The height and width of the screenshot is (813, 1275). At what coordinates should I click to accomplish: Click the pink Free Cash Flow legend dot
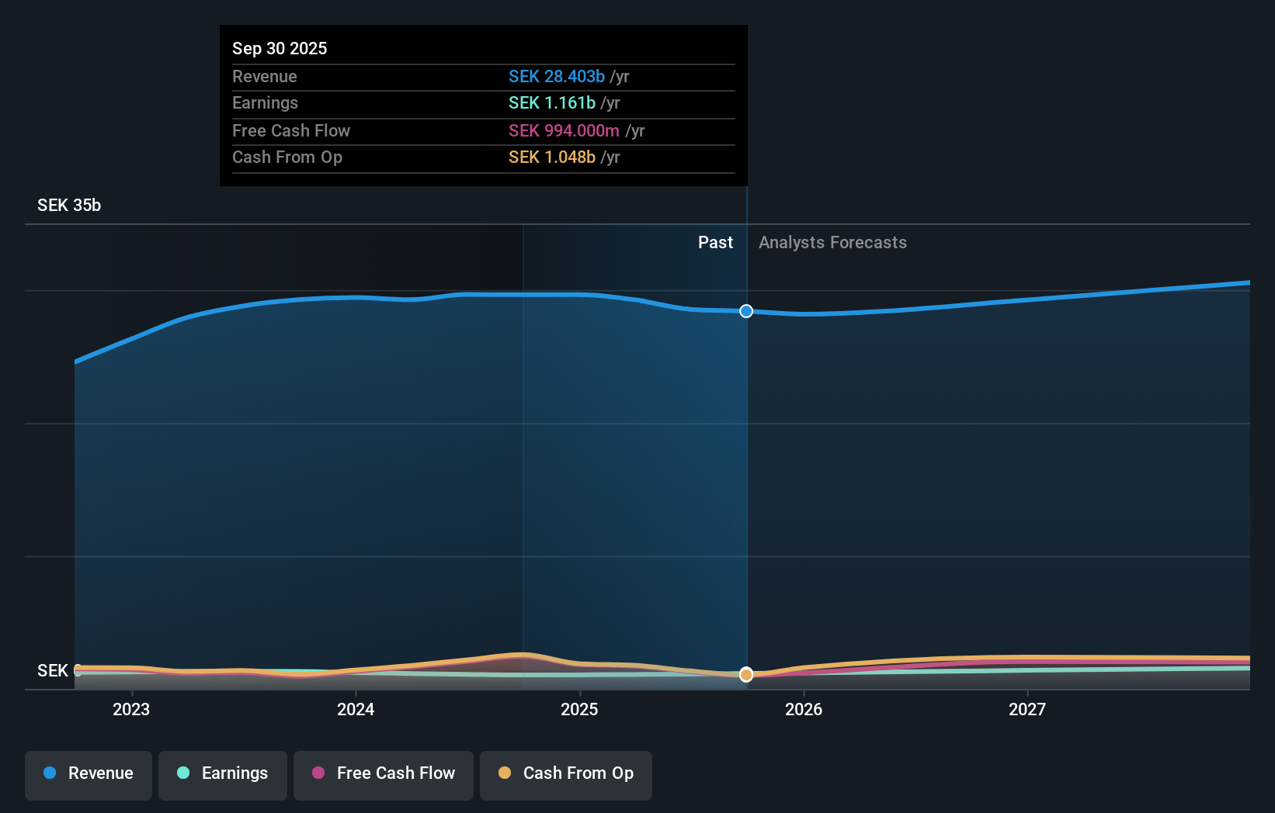pyautogui.click(x=318, y=773)
